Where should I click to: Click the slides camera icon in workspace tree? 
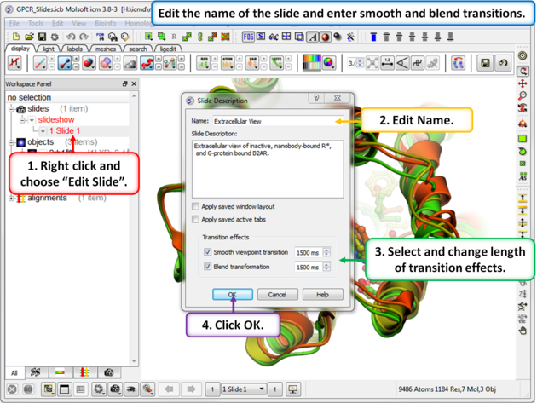click(20, 109)
